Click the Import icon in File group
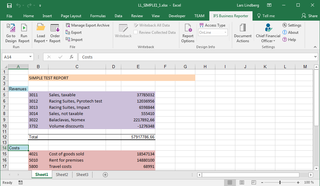The width and height of the screenshot is (320, 186). (x=74, y=40)
